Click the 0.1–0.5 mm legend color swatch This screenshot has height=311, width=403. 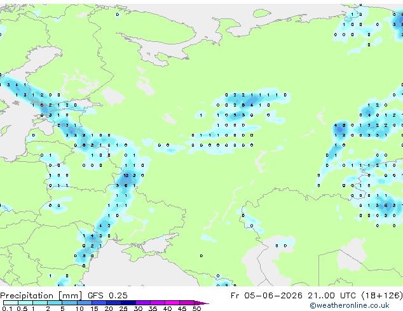[11, 303]
